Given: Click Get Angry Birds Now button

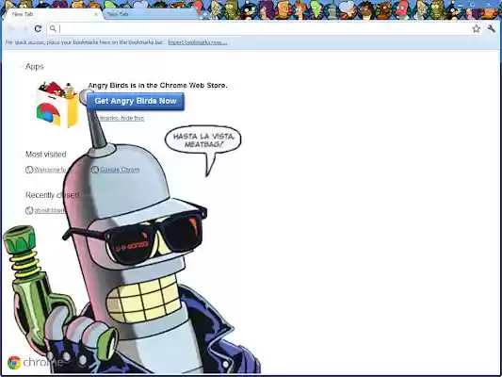Looking at the screenshot, I should pos(136,101).
